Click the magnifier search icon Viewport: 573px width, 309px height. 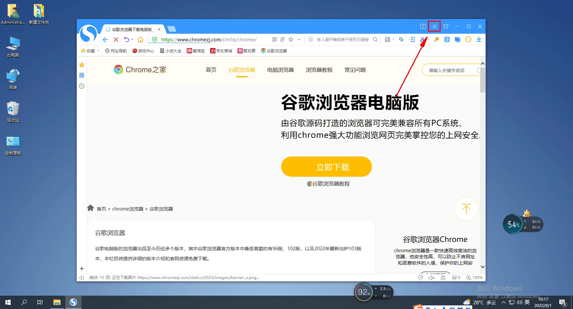tap(375, 39)
